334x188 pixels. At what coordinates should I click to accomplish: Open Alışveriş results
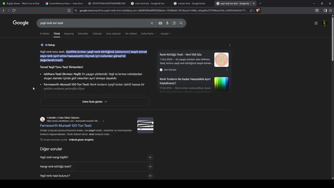(69, 34)
